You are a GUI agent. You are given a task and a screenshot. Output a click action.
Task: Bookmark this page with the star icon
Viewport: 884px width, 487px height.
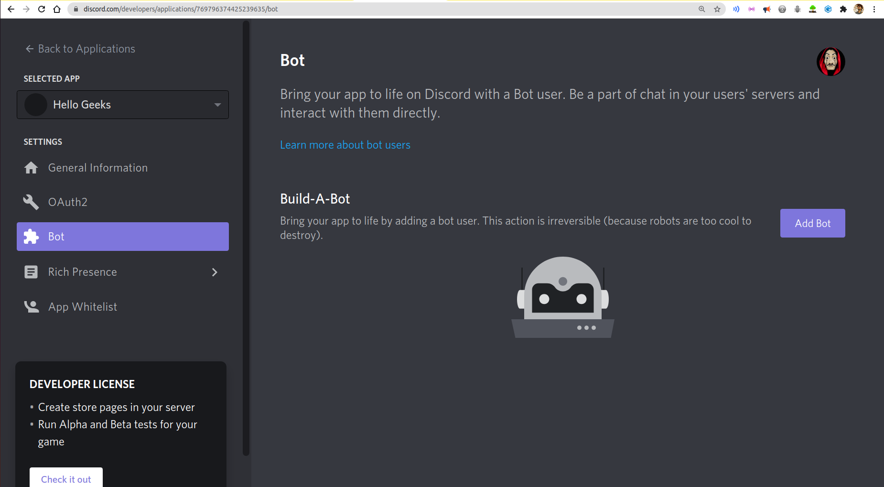[717, 9]
